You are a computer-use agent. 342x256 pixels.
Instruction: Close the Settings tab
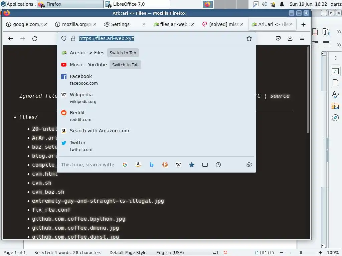[x=144, y=24]
